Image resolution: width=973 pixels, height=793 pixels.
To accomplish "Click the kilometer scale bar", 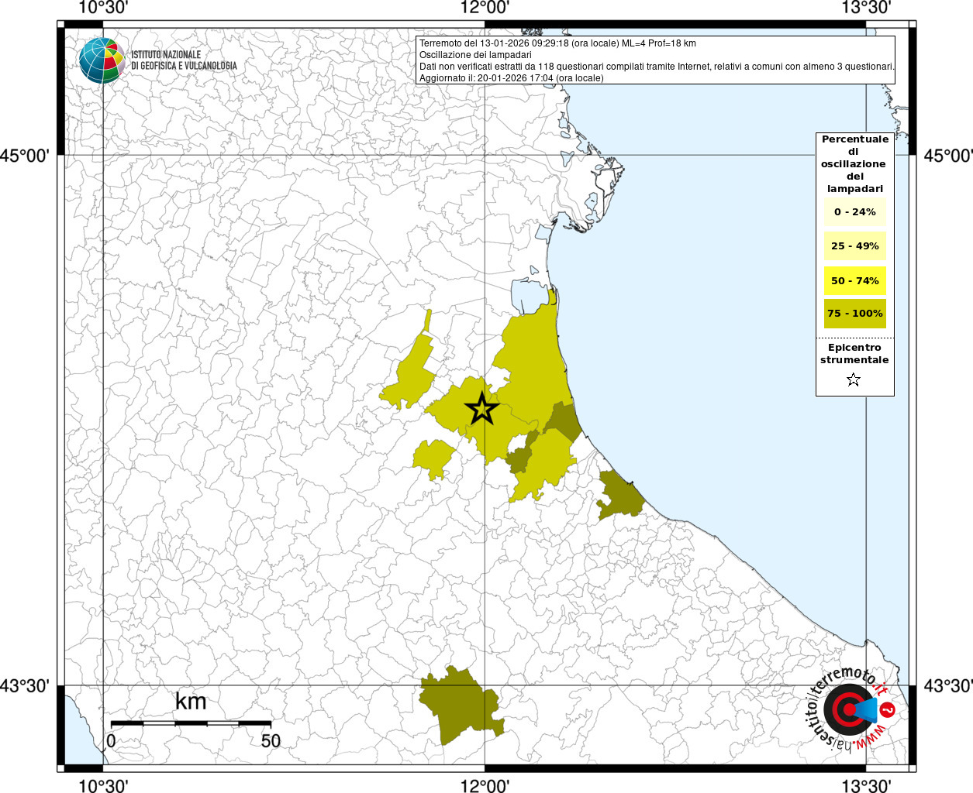I will (191, 723).
